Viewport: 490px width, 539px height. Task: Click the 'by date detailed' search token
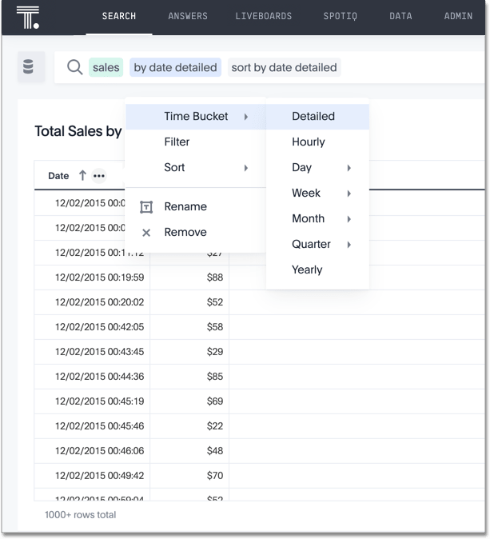175,68
